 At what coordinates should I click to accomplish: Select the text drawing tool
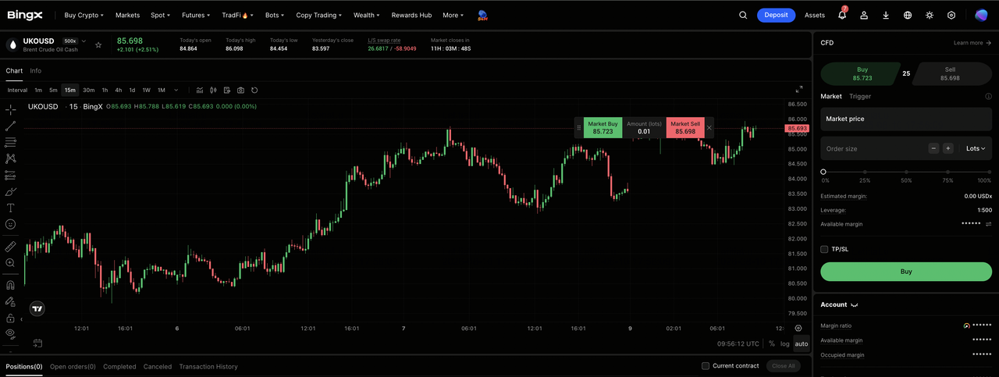[11, 208]
